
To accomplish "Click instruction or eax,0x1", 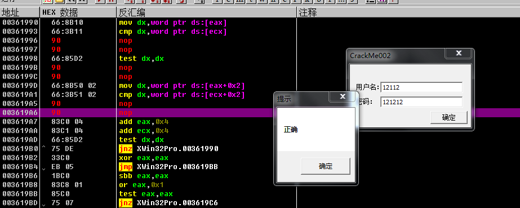I will [141, 184].
